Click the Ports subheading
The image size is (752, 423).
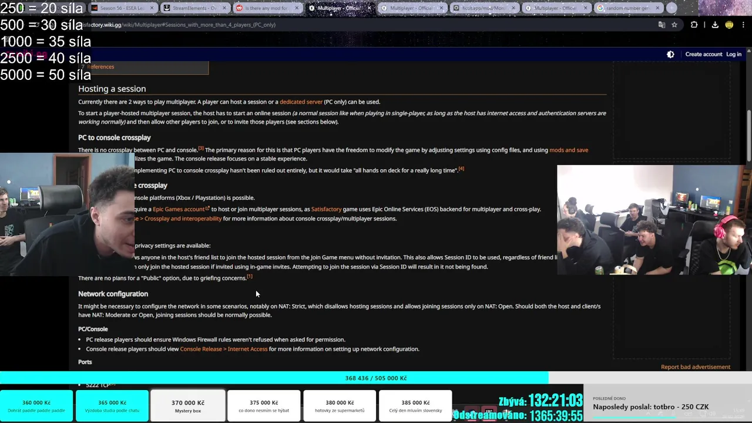click(85, 362)
